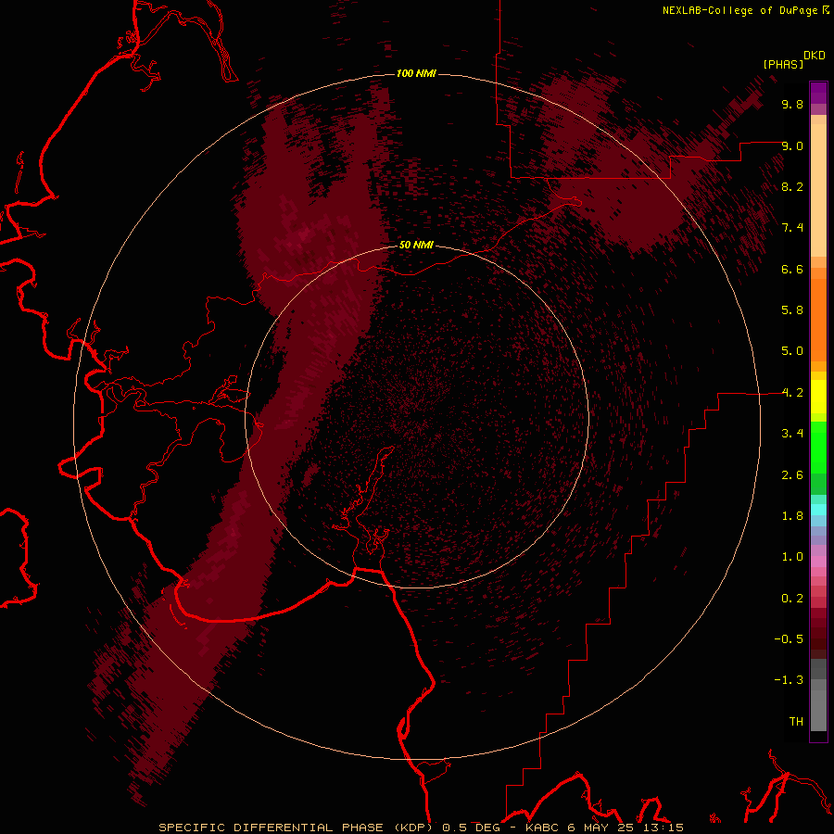Click the DKD product label
The image size is (834, 834).
tap(815, 56)
